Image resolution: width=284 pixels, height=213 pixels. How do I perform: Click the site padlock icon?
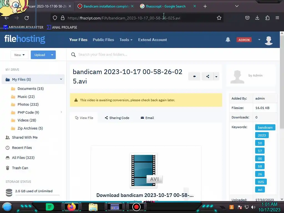pos(63,18)
